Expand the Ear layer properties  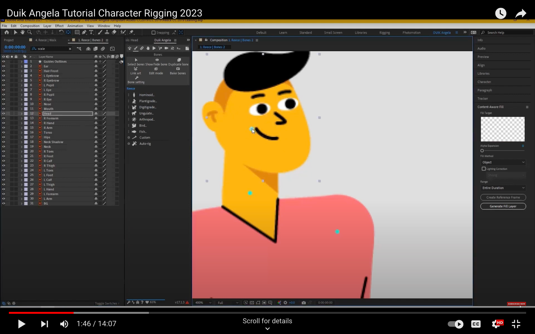[x=22, y=66]
